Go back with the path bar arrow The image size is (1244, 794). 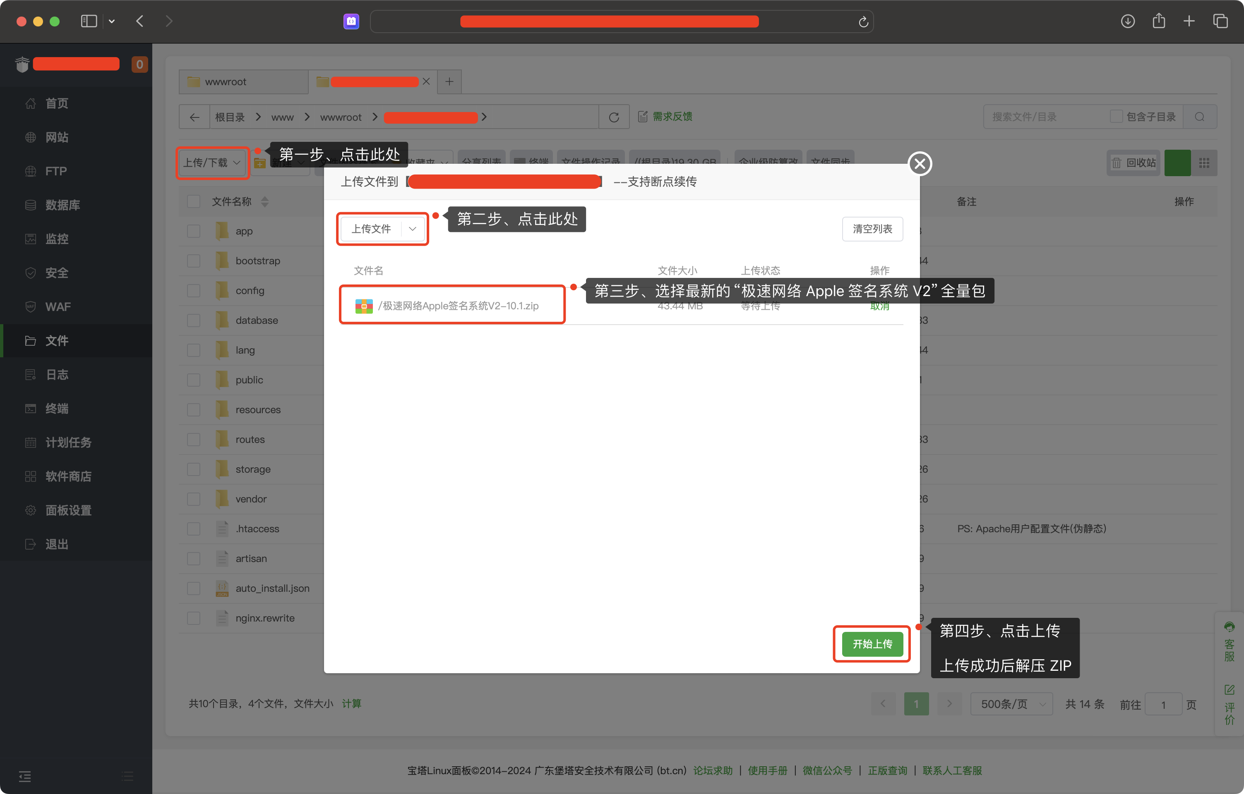click(x=194, y=117)
